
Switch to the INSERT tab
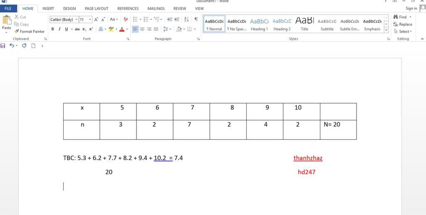(48, 9)
